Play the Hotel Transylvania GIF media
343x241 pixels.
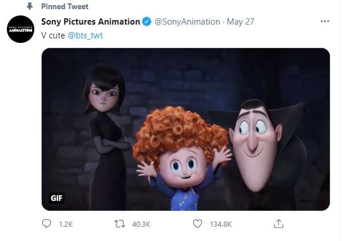click(185, 129)
